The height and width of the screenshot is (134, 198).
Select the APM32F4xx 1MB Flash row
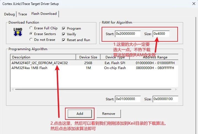click(30, 68)
